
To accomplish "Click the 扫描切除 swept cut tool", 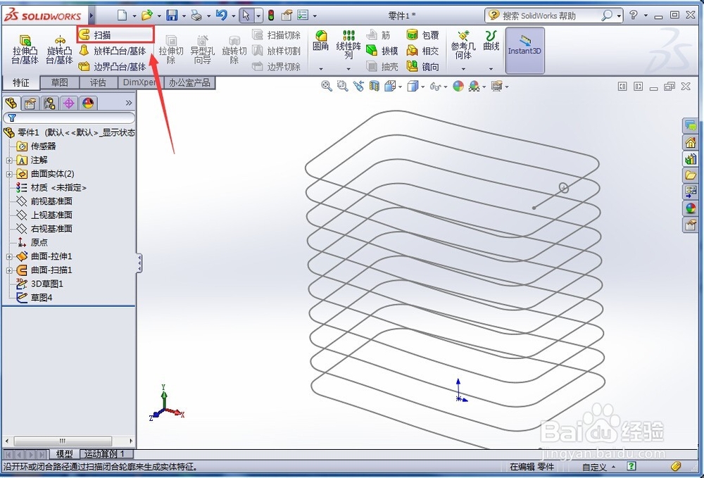I will (x=276, y=34).
